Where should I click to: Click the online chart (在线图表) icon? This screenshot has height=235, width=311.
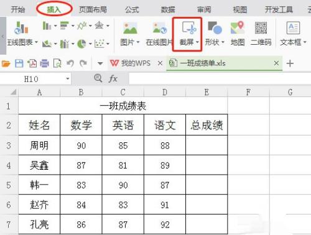(21, 27)
